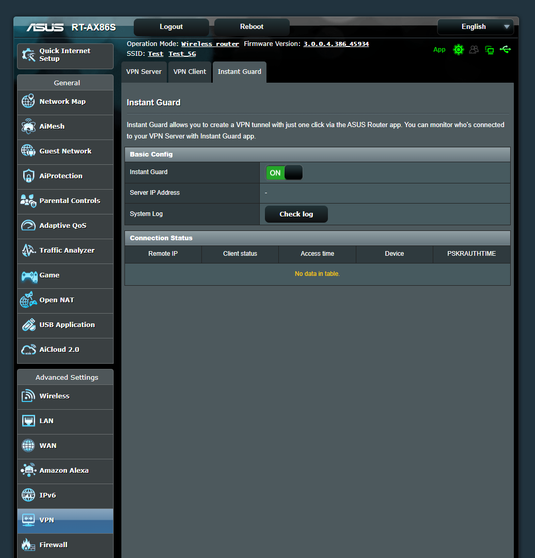Viewport: 535px width, 558px height.
Task: Expand the Advanced Settings section
Action: 65,377
